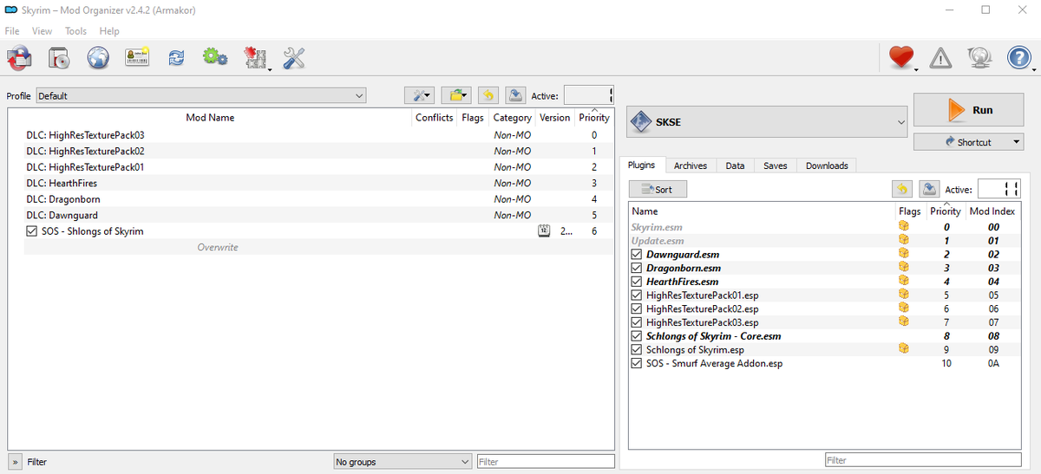Open the Profile Default dropdown

[x=200, y=95]
